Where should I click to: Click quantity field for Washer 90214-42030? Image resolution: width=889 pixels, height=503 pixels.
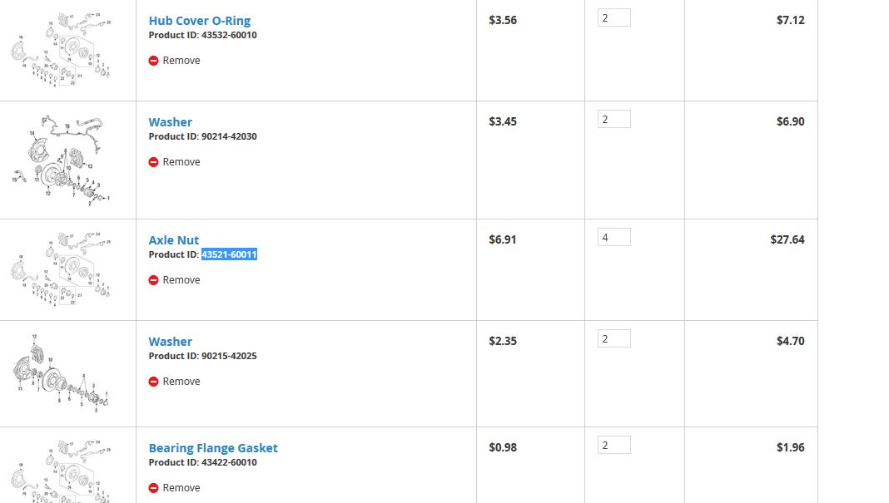(614, 119)
